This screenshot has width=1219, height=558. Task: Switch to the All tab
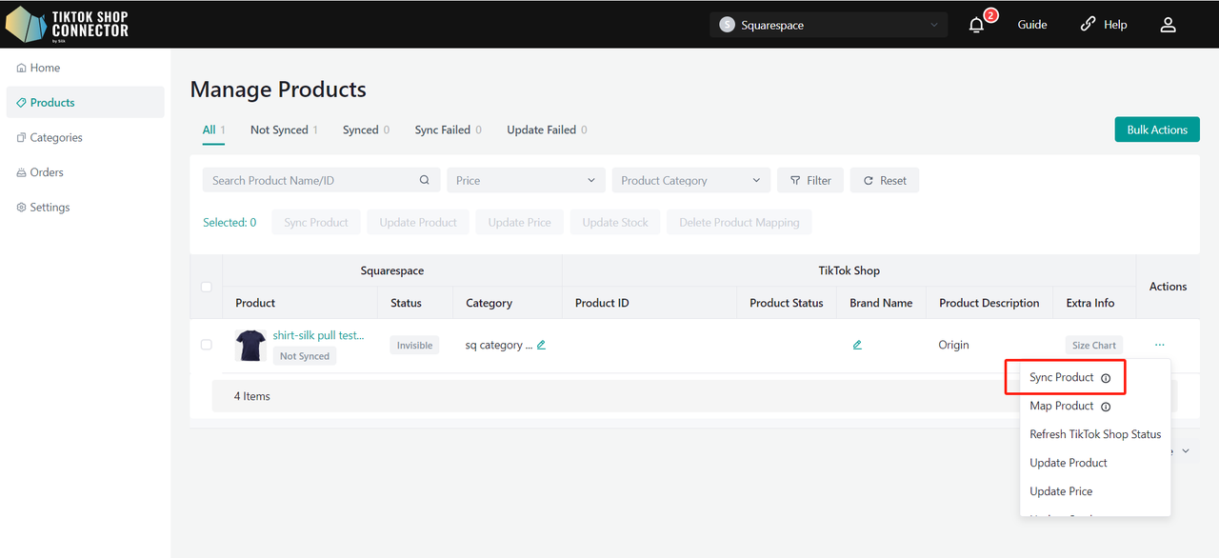[x=213, y=130]
